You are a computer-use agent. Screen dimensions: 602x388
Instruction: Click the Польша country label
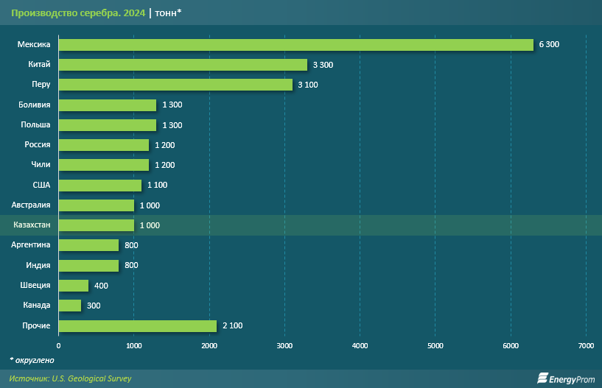coord(36,125)
